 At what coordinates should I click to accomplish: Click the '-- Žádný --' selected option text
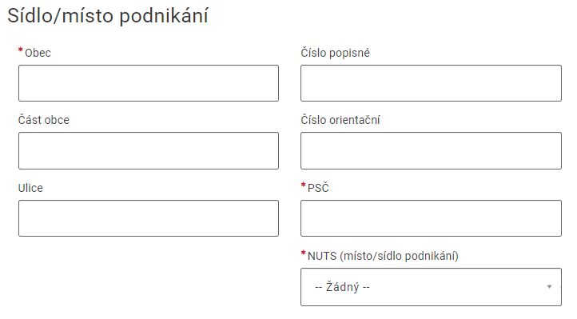tap(342, 287)
